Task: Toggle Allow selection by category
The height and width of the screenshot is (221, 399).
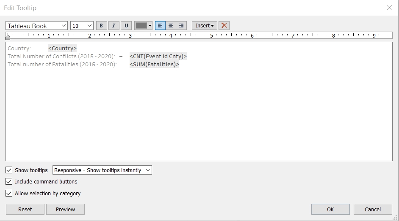Action: point(9,193)
